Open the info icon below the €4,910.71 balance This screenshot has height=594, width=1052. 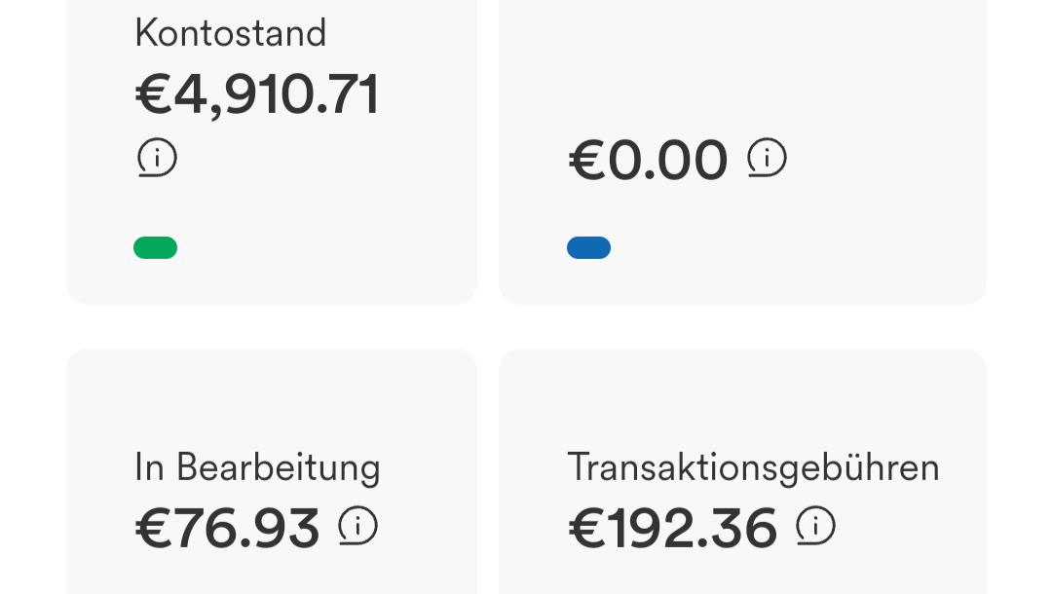pos(157,158)
